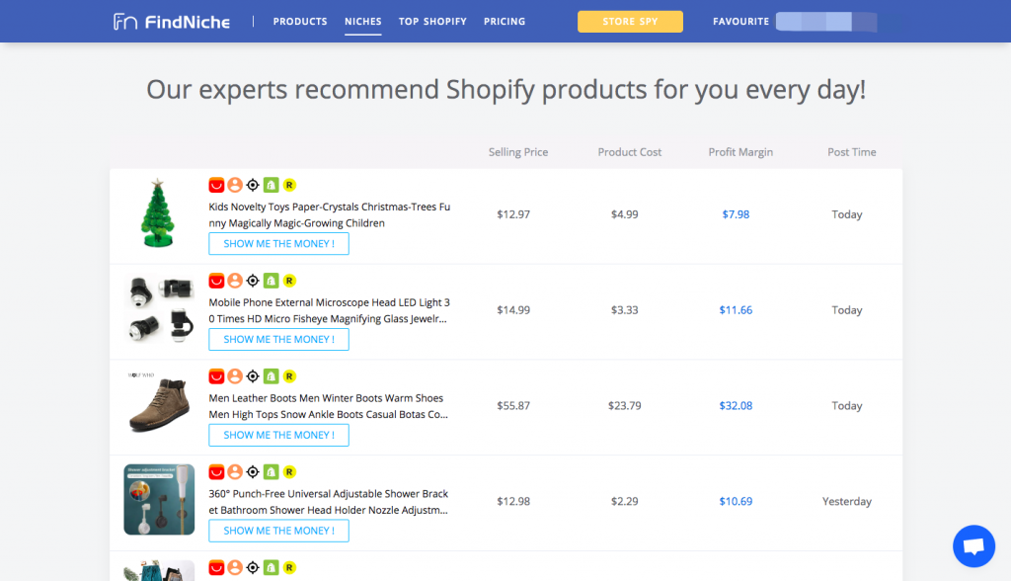
Task: Open phone microscope lens thumbnail
Action: point(159,309)
